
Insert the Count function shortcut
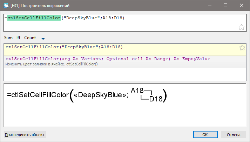[x=30, y=38]
